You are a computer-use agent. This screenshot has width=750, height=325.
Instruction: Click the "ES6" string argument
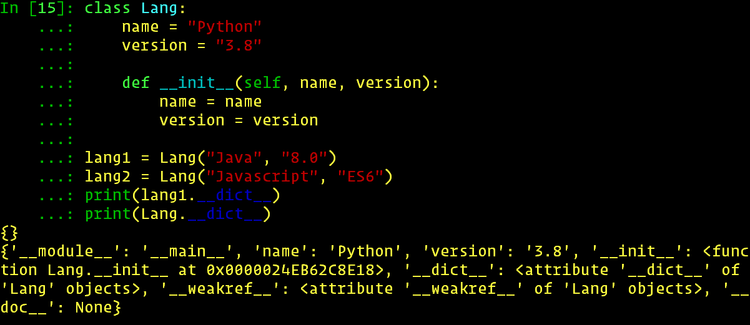[360, 177]
